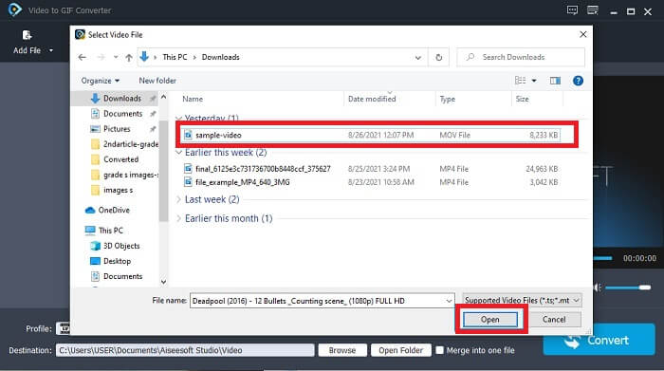The image size is (664, 371).
Task: Select This PC in the address path
Action: click(175, 57)
